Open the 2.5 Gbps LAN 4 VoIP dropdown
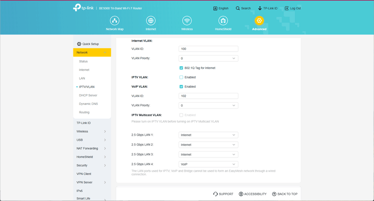This screenshot has height=201, width=374. 208,164
